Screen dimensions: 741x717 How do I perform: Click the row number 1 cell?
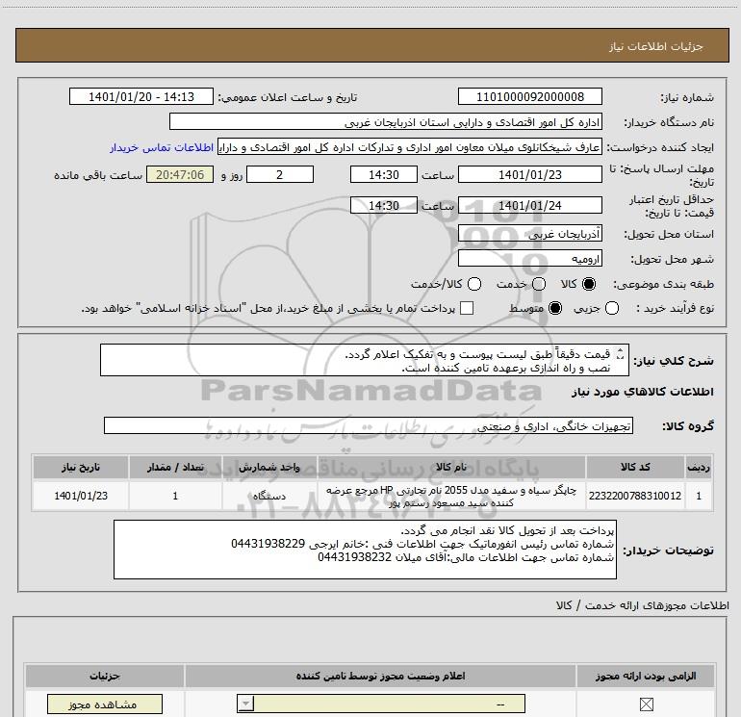point(699,496)
